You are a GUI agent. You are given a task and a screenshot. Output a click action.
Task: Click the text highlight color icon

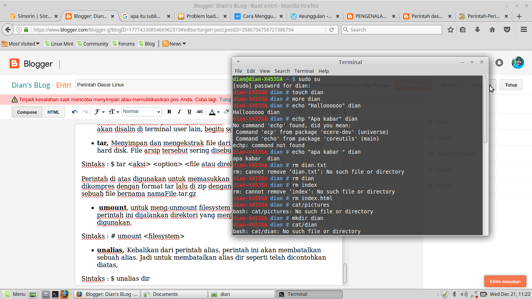227,112
